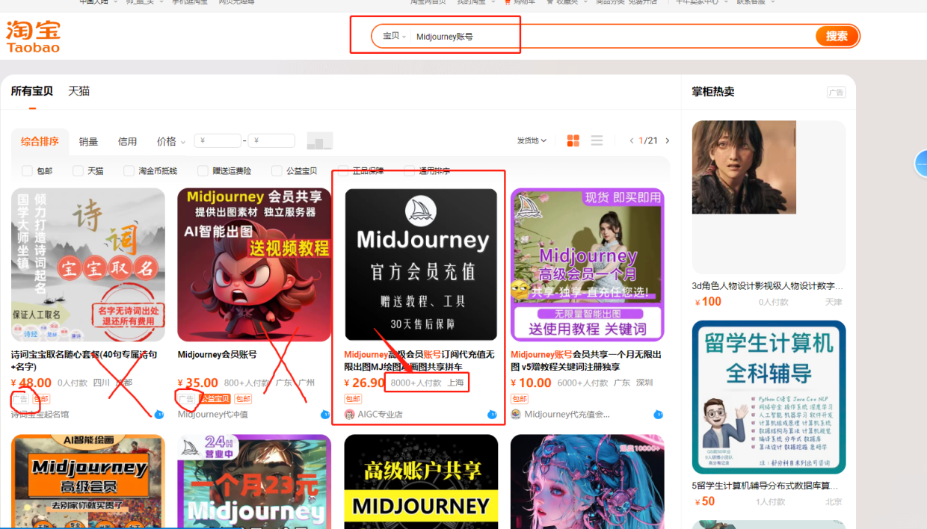Viewport: 927px width, 529px height.
Task: Open the Midjourney会员账号 product title
Action: pyautogui.click(x=217, y=354)
